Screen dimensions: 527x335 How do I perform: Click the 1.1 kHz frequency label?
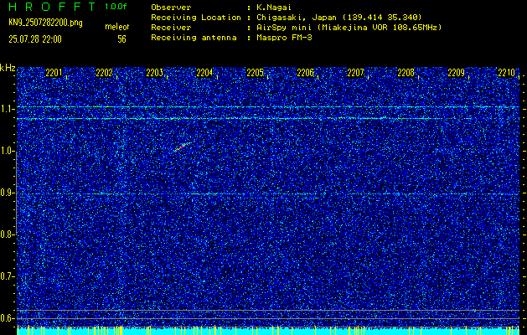point(7,109)
